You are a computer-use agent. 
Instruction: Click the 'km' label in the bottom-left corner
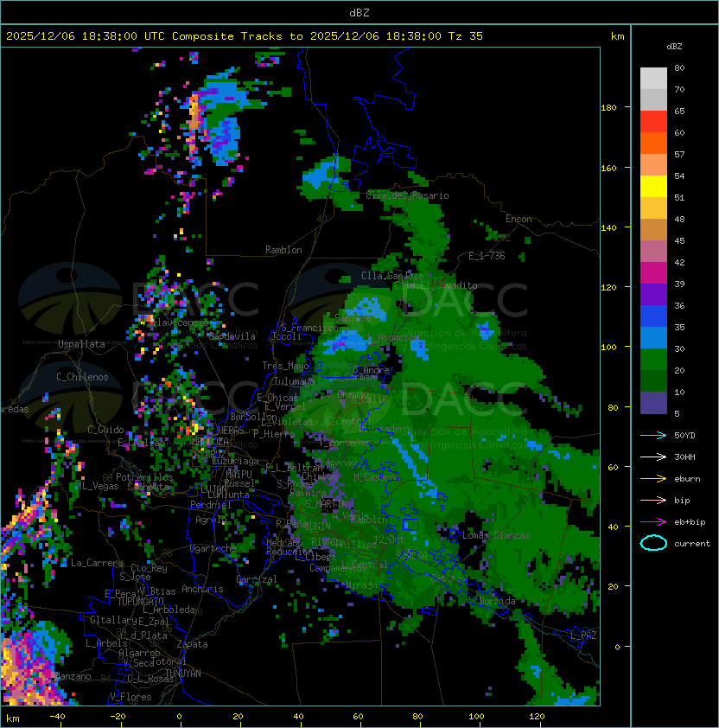(x=13, y=718)
